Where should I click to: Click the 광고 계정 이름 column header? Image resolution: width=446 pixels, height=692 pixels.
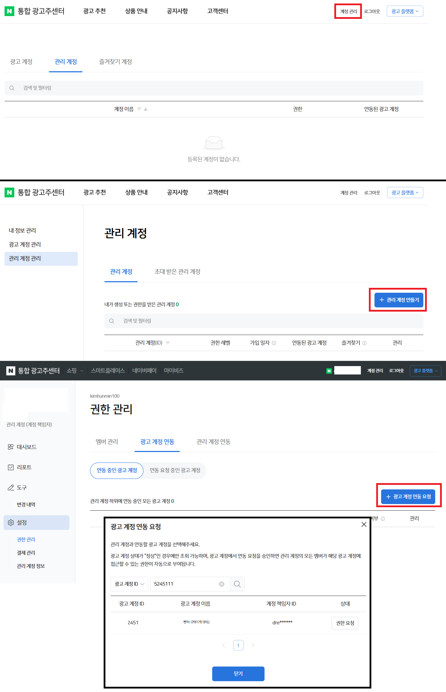(195, 604)
